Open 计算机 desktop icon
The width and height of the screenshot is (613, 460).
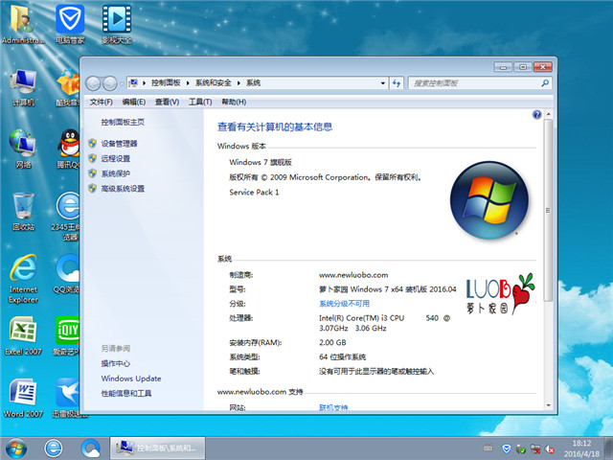(x=23, y=88)
